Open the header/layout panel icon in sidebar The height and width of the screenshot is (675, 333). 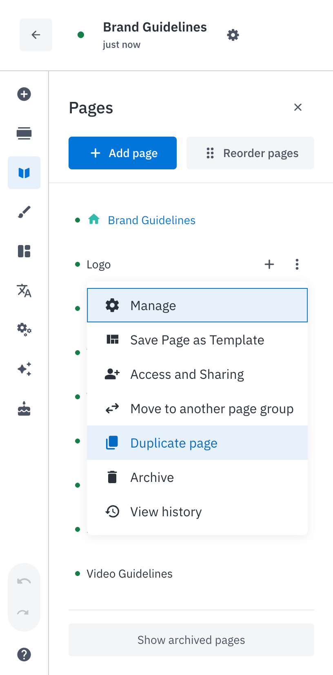(x=24, y=133)
